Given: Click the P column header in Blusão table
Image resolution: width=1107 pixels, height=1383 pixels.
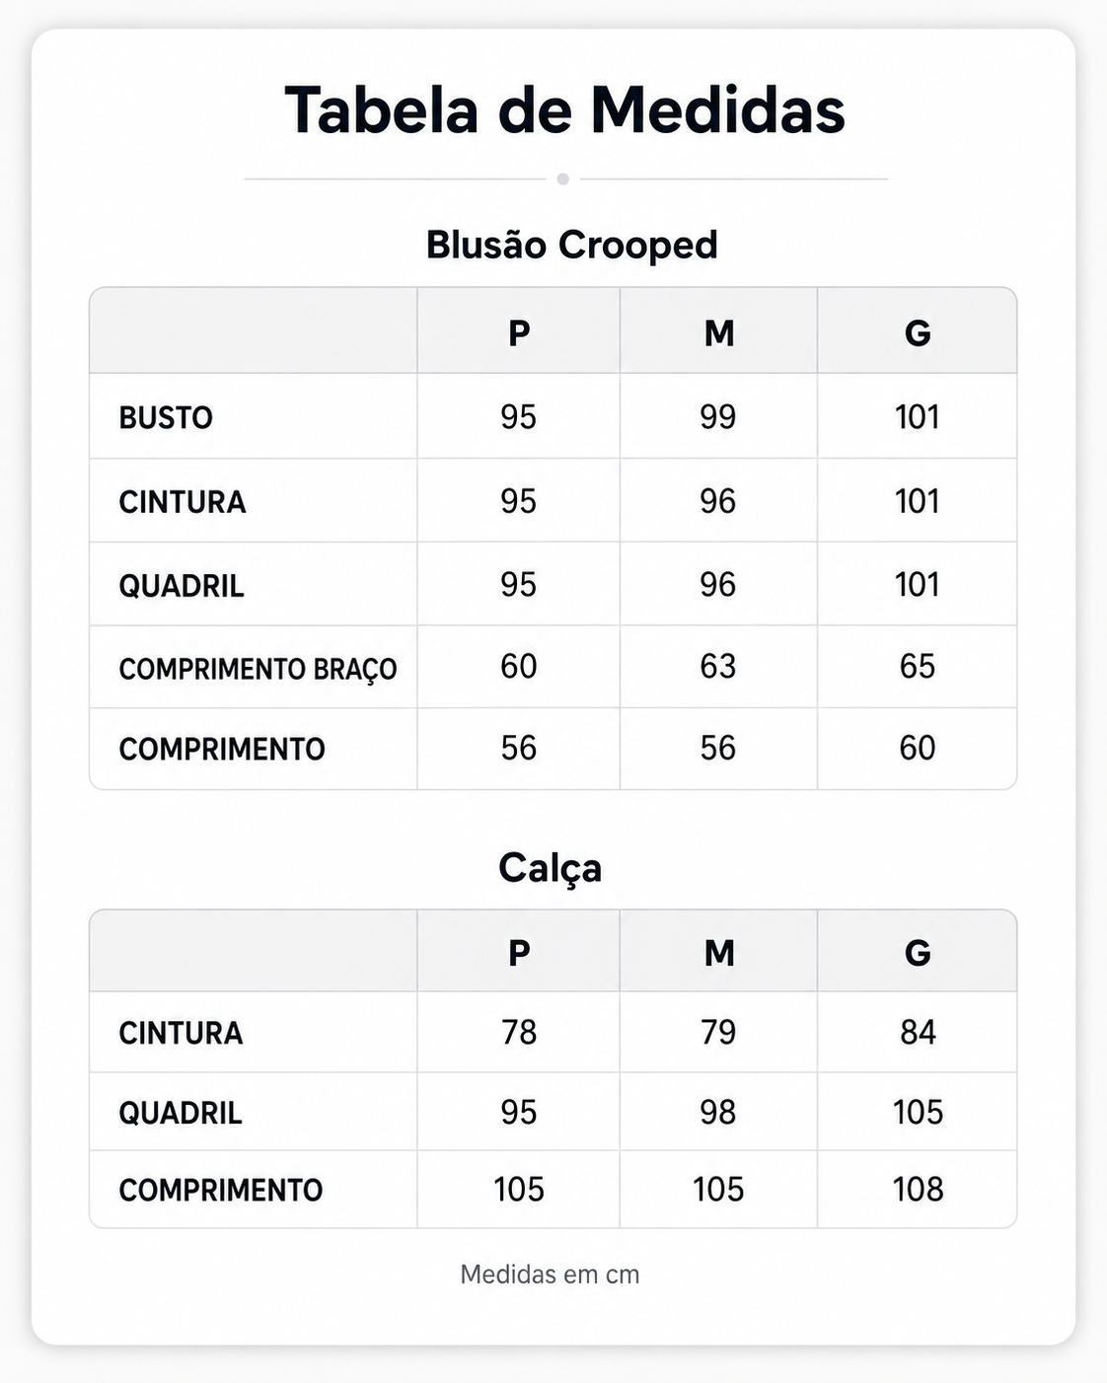Looking at the screenshot, I should [x=519, y=333].
